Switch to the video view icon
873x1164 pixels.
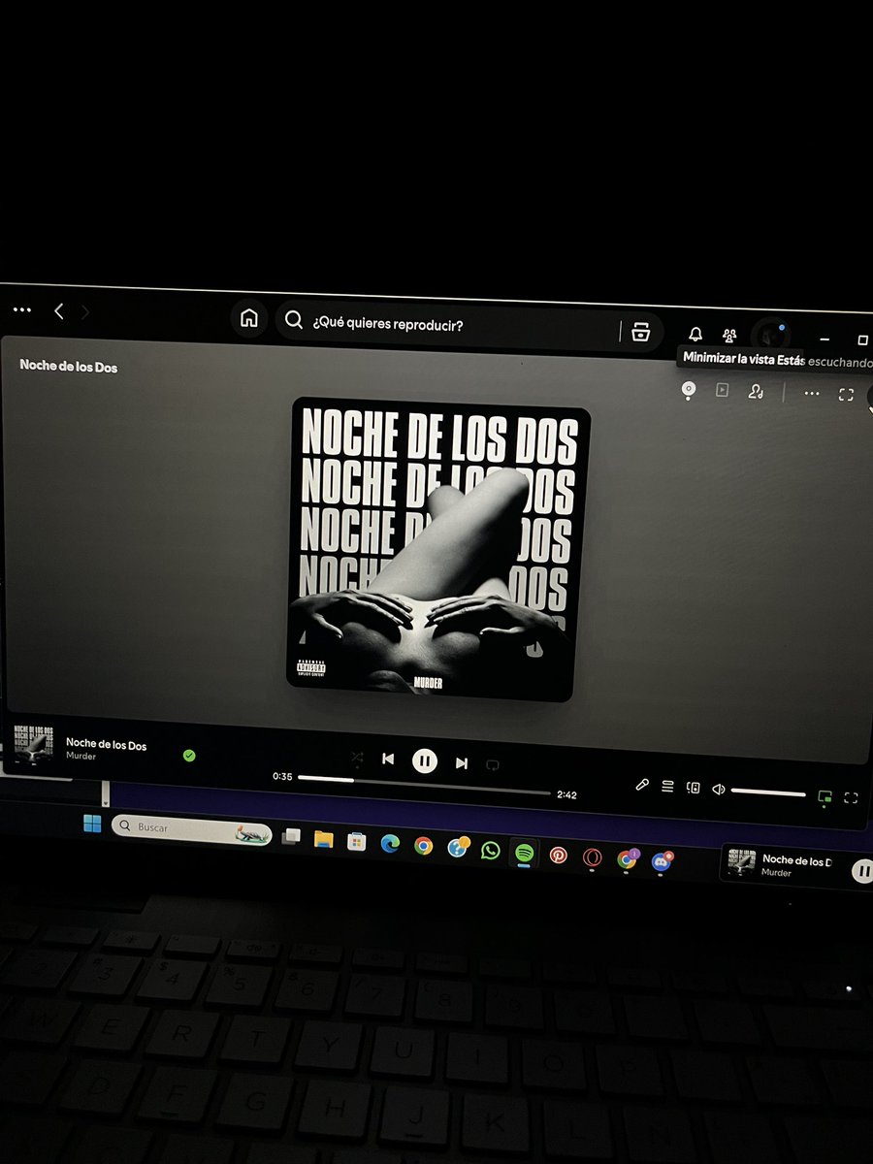coord(722,390)
